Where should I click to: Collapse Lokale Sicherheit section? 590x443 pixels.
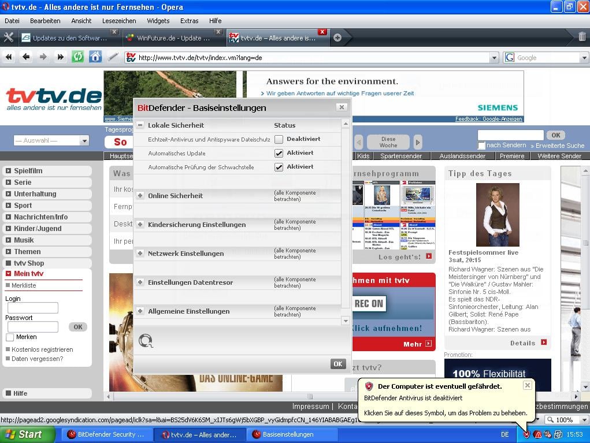coord(140,125)
